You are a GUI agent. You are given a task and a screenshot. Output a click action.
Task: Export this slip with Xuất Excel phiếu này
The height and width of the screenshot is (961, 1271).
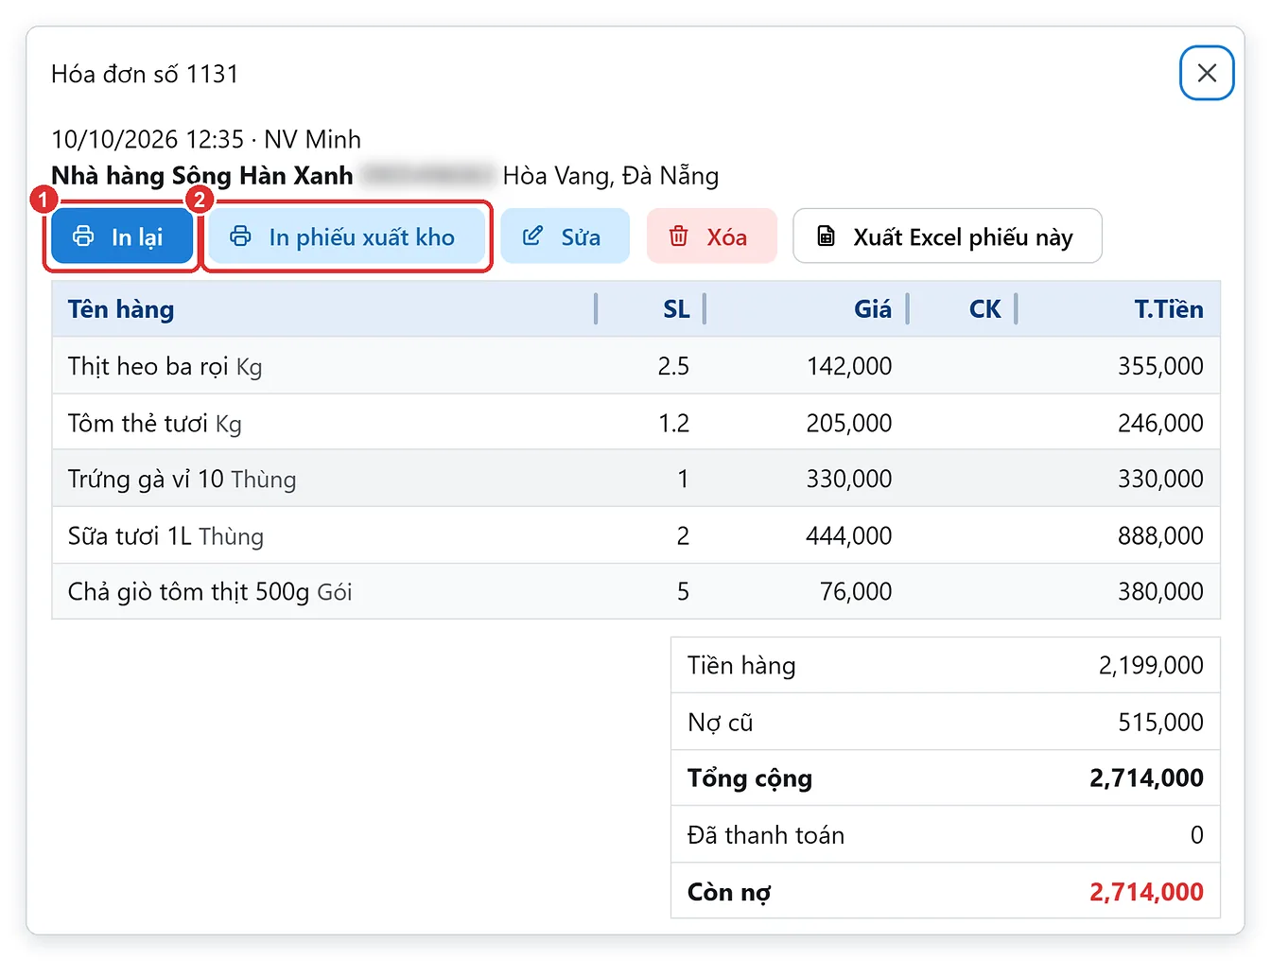tap(948, 236)
